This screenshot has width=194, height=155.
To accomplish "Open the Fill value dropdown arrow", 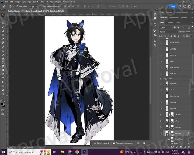I will pyautogui.click(x=192, y=36).
